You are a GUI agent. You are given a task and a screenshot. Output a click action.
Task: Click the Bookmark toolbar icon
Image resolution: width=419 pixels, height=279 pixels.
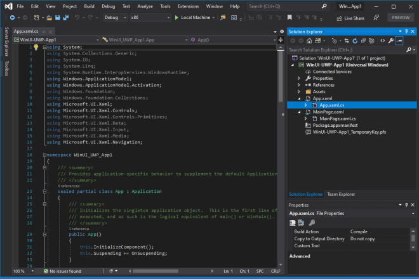tap(289, 18)
